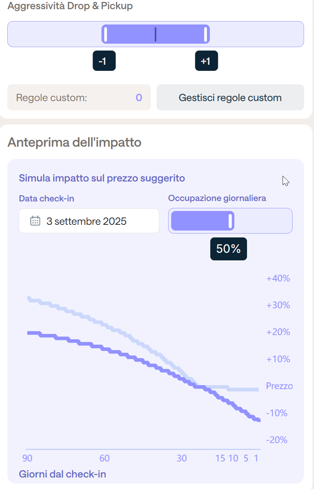Click the Occupazione giornaliera slider handle
Screen dimensions: 314x489
pyautogui.click(x=231, y=221)
